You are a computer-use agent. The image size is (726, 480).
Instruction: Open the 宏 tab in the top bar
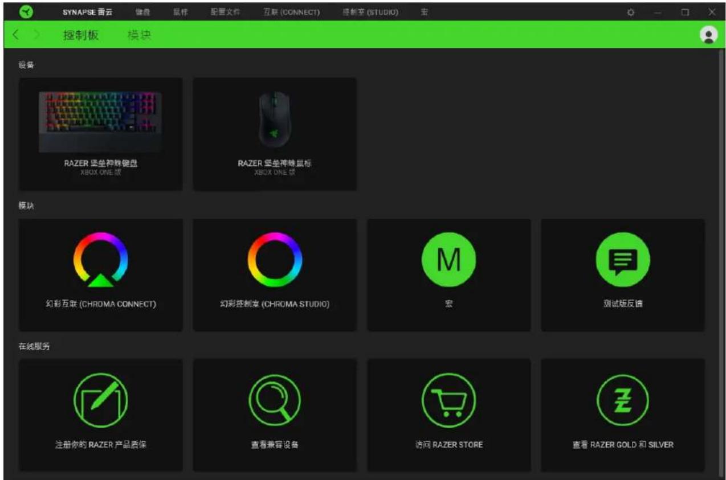click(x=425, y=12)
